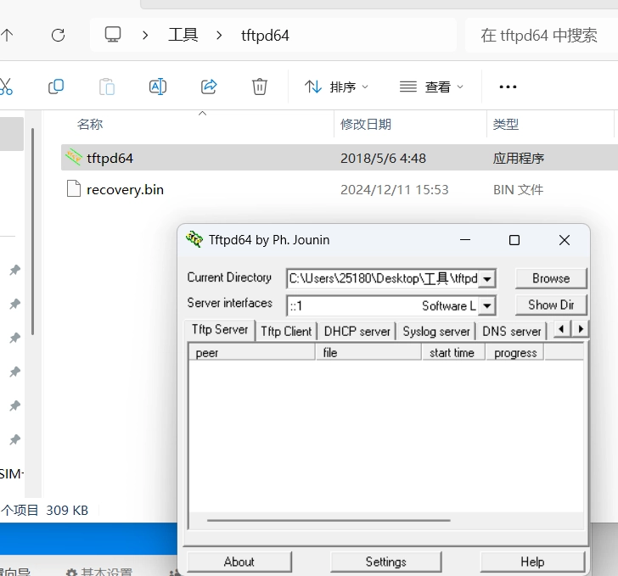The width and height of the screenshot is (618, 576).
Task: Click the 应用程序 type cell
Action: click(x=519, y=159)
